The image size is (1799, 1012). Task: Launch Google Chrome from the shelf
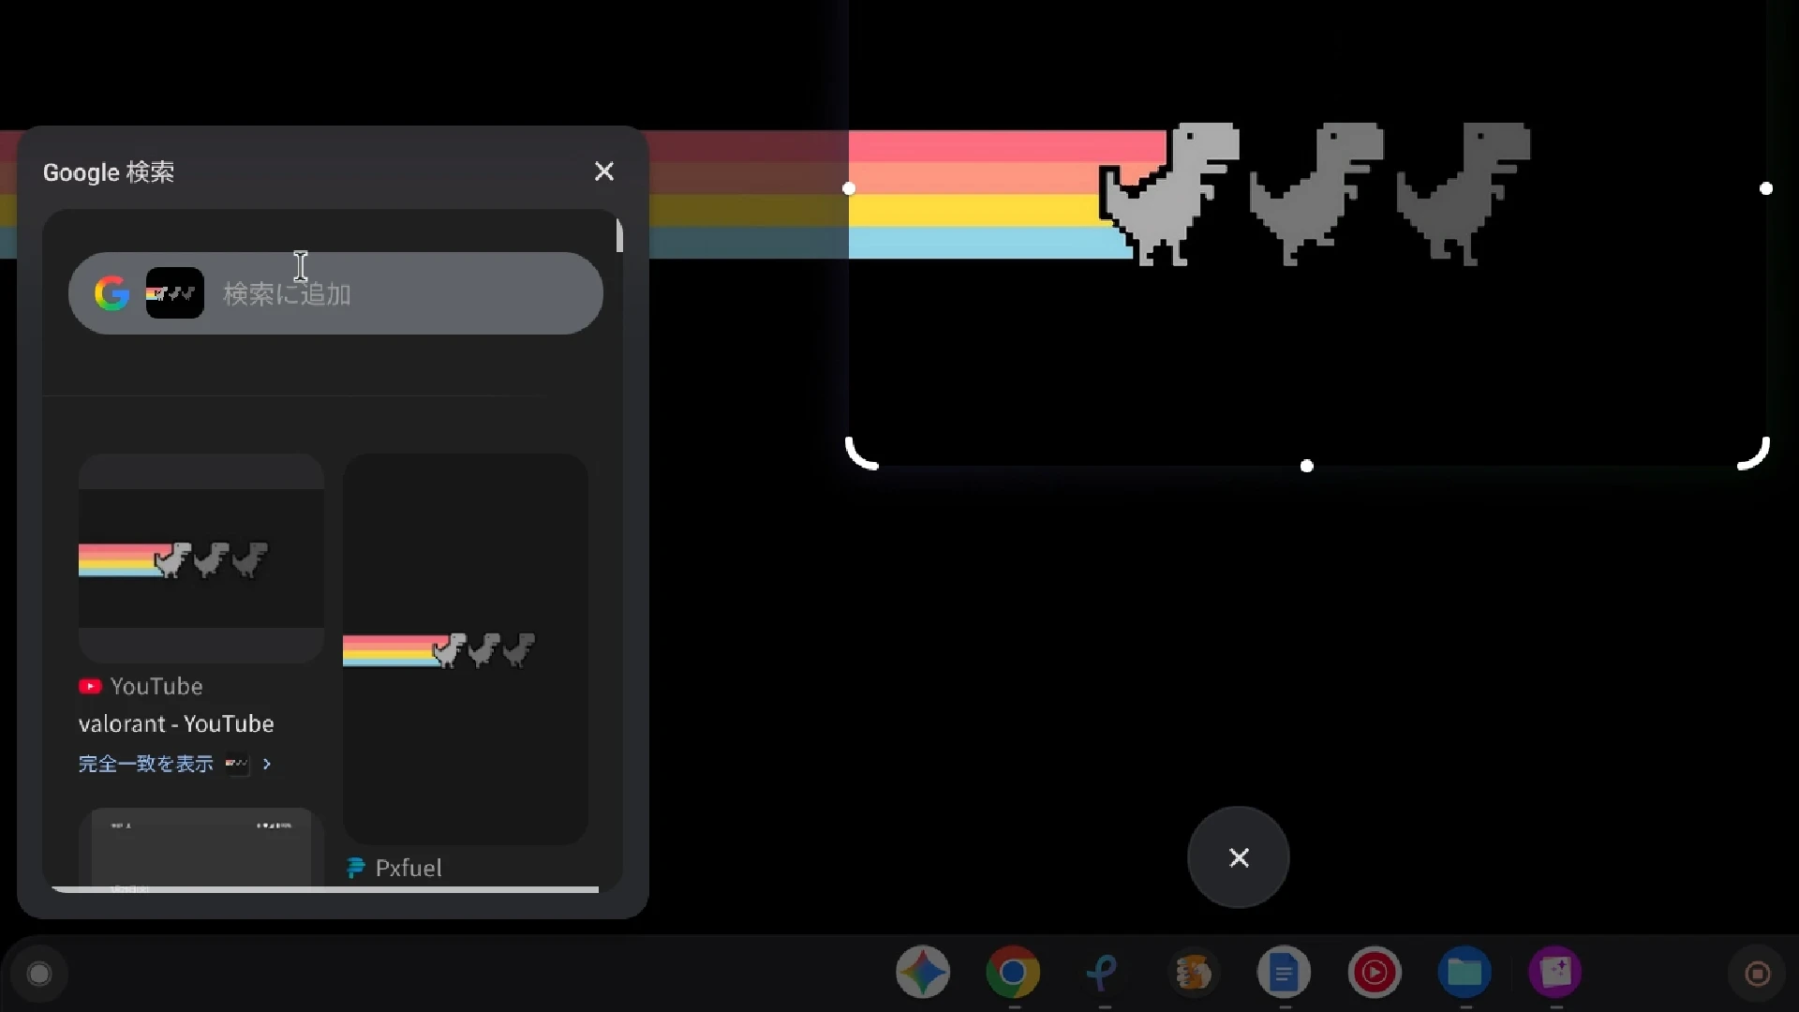click(x=1013, y=972)
